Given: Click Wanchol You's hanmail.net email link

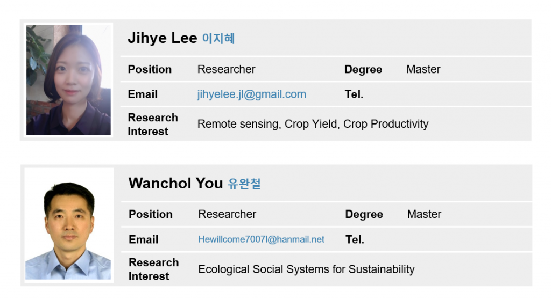Looking at the screenshot, I should 261,239.
